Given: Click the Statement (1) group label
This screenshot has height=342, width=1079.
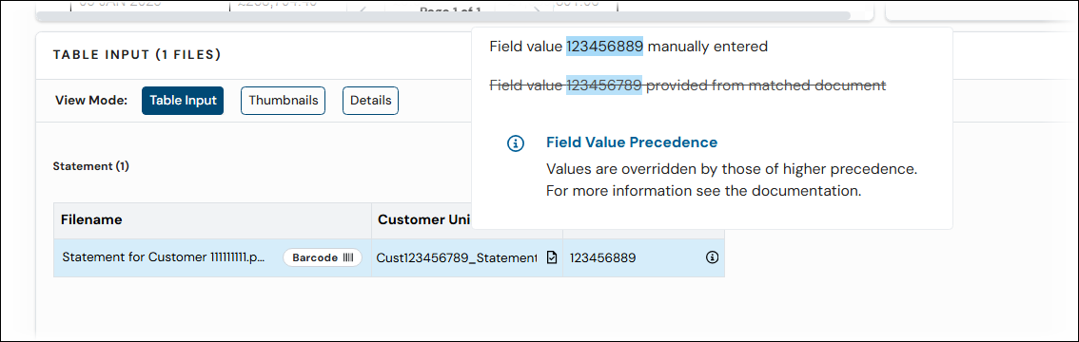Looking at the screenshot, I should 90,166.
